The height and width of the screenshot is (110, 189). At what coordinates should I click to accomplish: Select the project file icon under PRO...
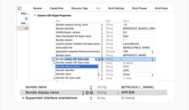click(x=26, y=18)
